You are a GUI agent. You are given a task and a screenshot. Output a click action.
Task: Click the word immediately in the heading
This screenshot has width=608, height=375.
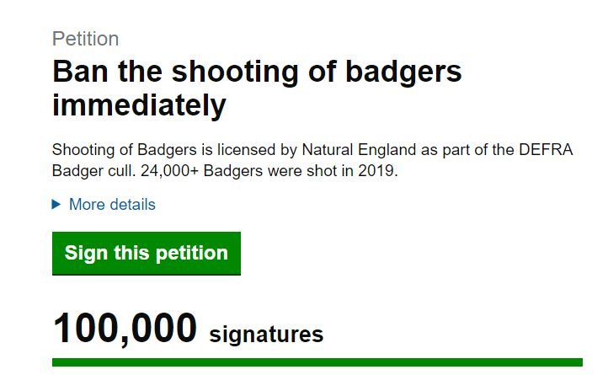[139, 106]
